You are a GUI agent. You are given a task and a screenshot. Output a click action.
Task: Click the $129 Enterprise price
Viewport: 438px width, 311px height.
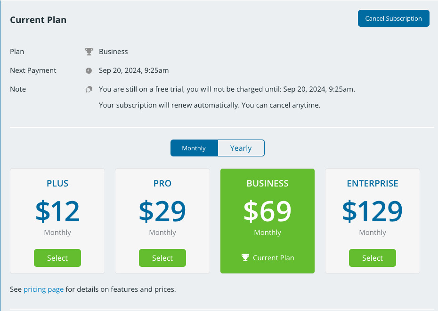pyautogui.click(x=373, y=211)
